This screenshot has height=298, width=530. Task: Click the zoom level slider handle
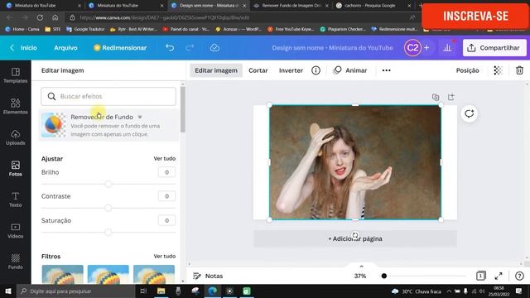pos(384,276)
